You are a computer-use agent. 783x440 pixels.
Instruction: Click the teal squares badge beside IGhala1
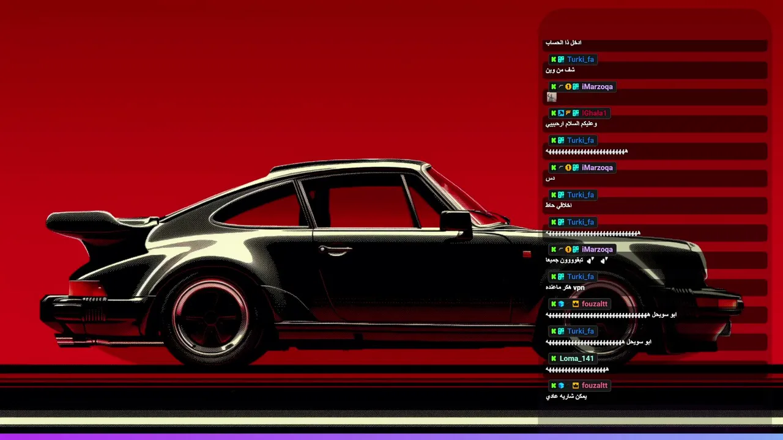pos(576,113)
